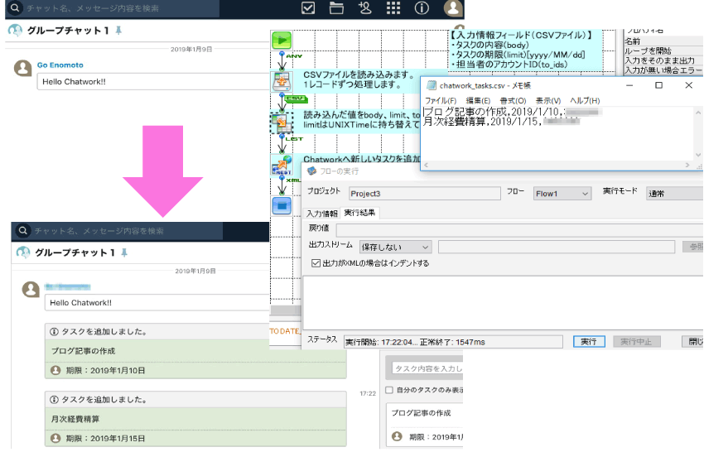This screenshot has width=704, height=452.
Task: Click assignee avatar on ブログ記事の作成 task message
Action: click(x=55, y=370)
